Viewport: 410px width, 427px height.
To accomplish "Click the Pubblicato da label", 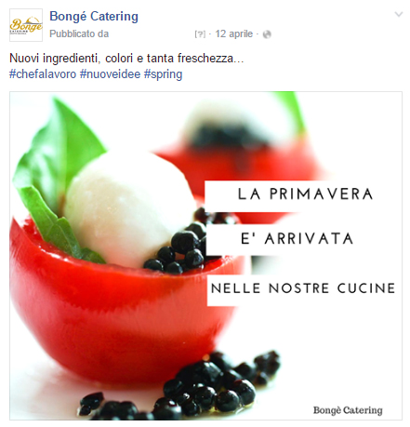I will point(79,33).
